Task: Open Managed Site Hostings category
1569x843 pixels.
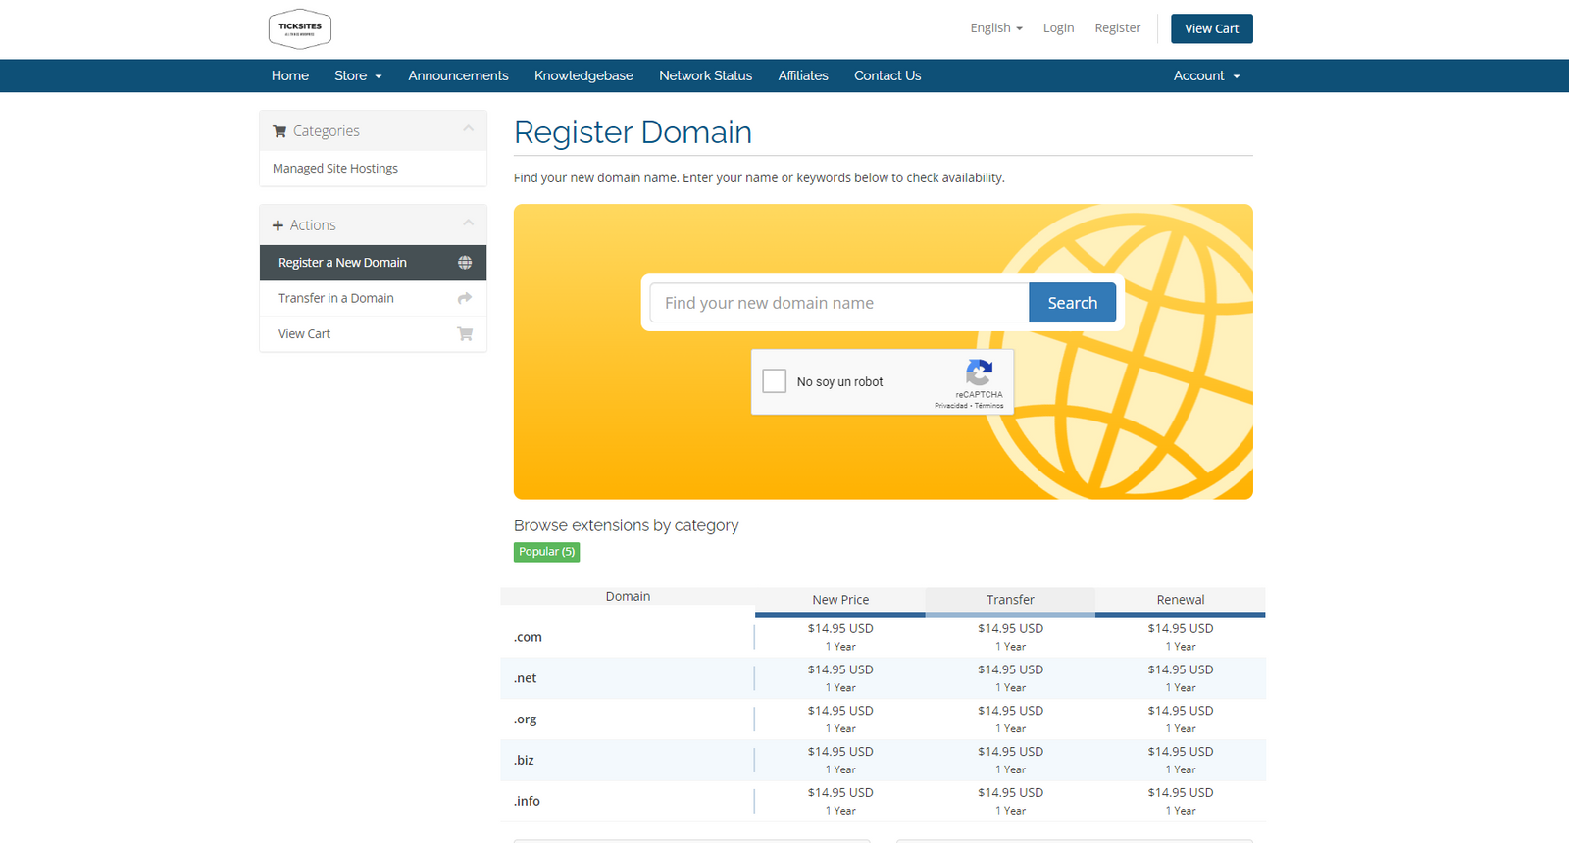Action: click(x=373, y=169)
